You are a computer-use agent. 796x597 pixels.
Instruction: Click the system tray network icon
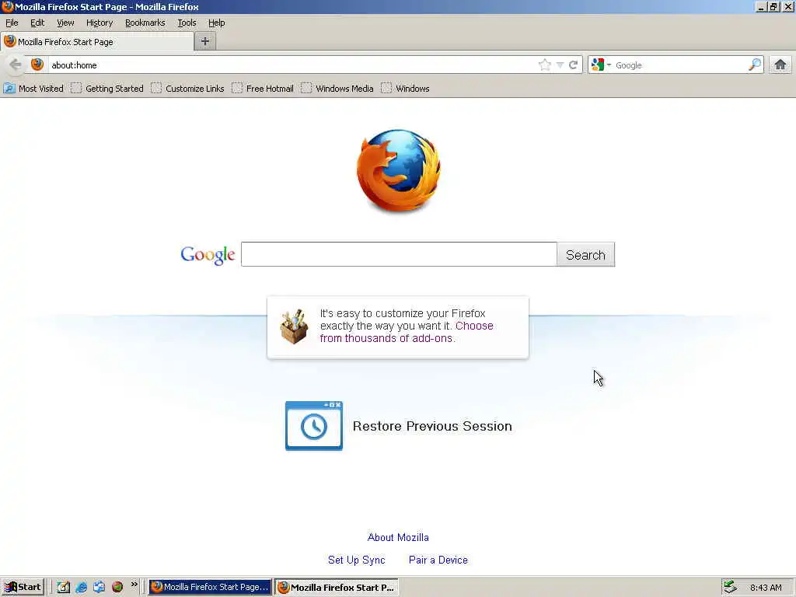pos(730,587)
